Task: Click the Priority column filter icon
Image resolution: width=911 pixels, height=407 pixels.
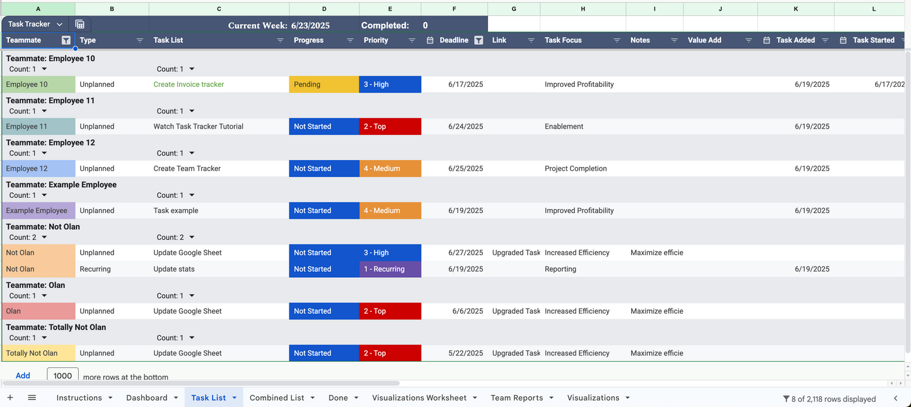Action: pyautogui.click(x=412, y=40)
